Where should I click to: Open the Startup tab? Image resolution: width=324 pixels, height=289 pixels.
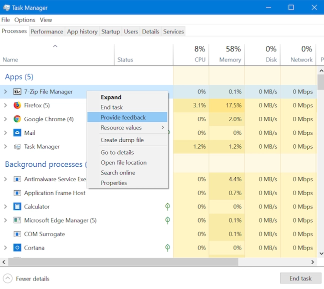tap(110, 31)
